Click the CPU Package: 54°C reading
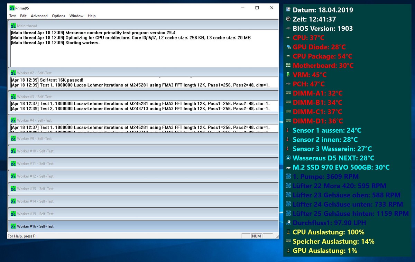This screenshot has width=415, height=262. pyautogui.click(x=323, y=56)
